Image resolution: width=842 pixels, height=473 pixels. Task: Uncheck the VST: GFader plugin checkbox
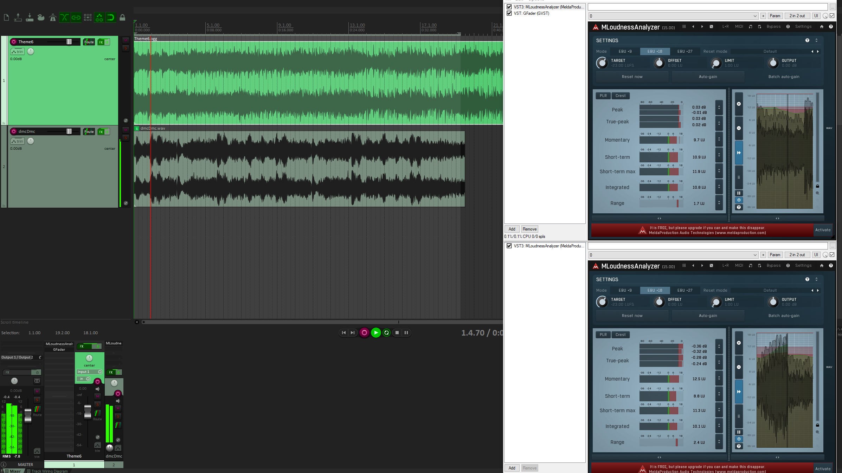coord(509,13)
